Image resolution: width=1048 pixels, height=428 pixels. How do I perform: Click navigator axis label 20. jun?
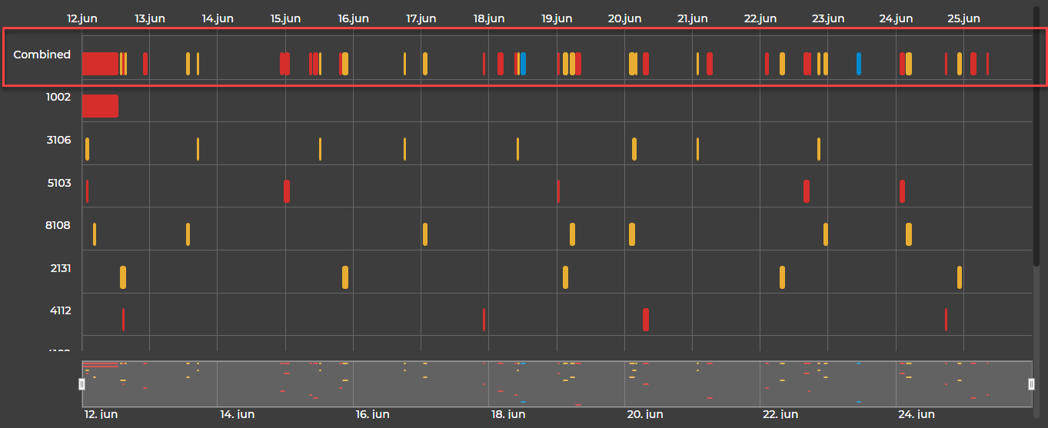644,415
